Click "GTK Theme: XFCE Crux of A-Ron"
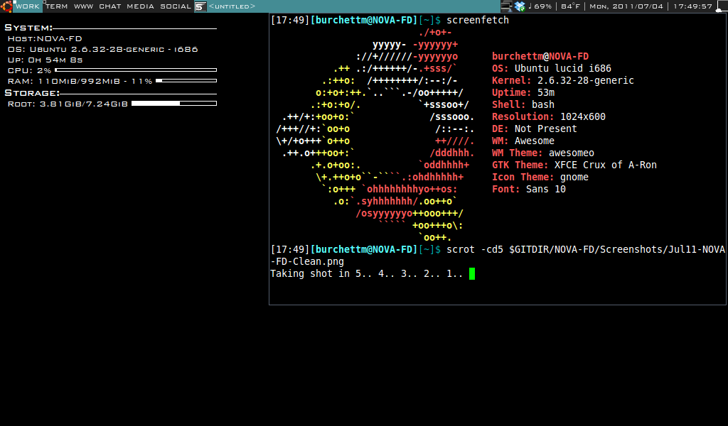Viewport: 728px width, 426px height. (x=574, y=165)
